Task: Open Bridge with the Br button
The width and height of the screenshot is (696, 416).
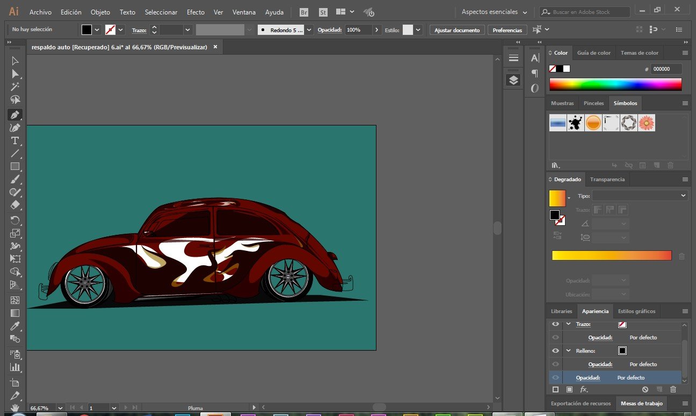Action: pos(304,12)
